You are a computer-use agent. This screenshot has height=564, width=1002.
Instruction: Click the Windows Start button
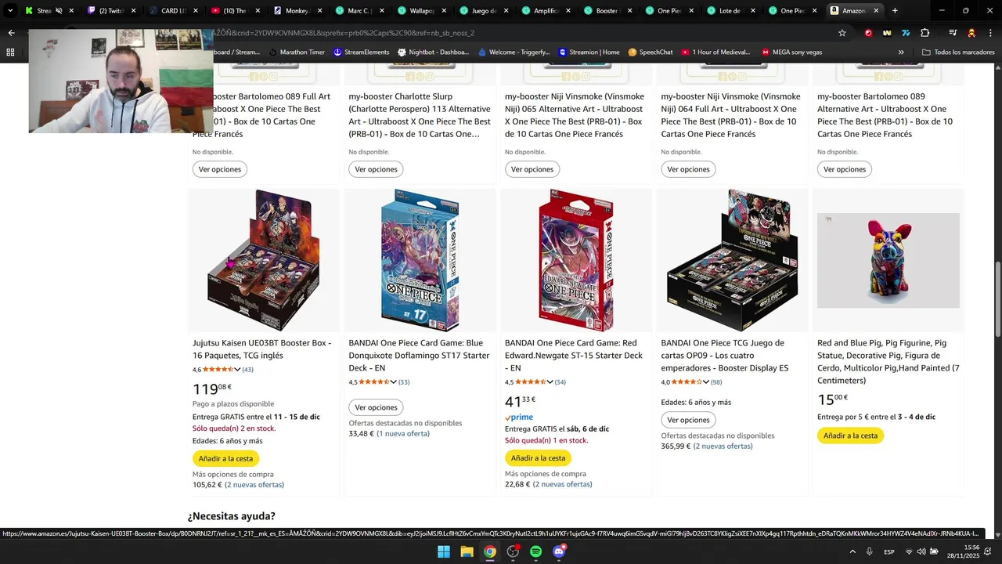coord(444,551)
